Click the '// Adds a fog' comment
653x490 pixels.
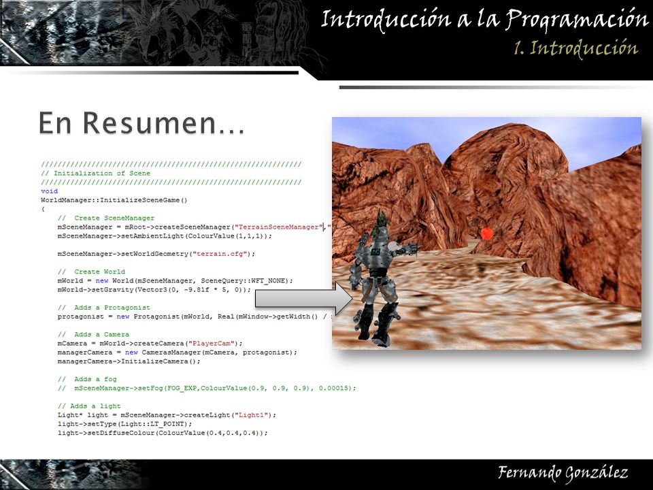[x=87, y=379]
